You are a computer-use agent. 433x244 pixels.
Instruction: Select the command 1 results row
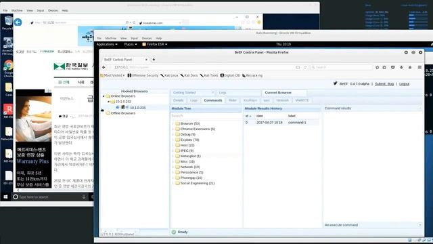tap(281, 122)
